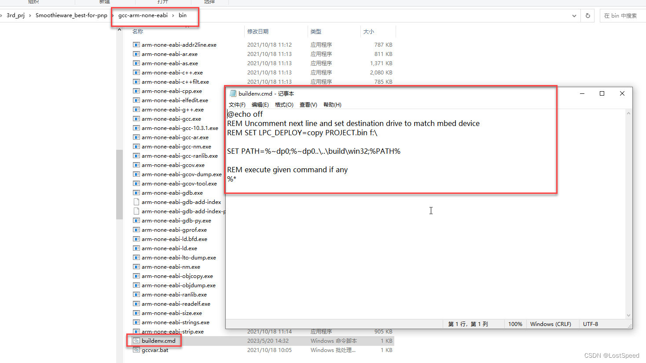Click the 2023/5/20 14:32 date of buildenv.cmd
This screenshot has width=646, height=363.
click(268, 341)
